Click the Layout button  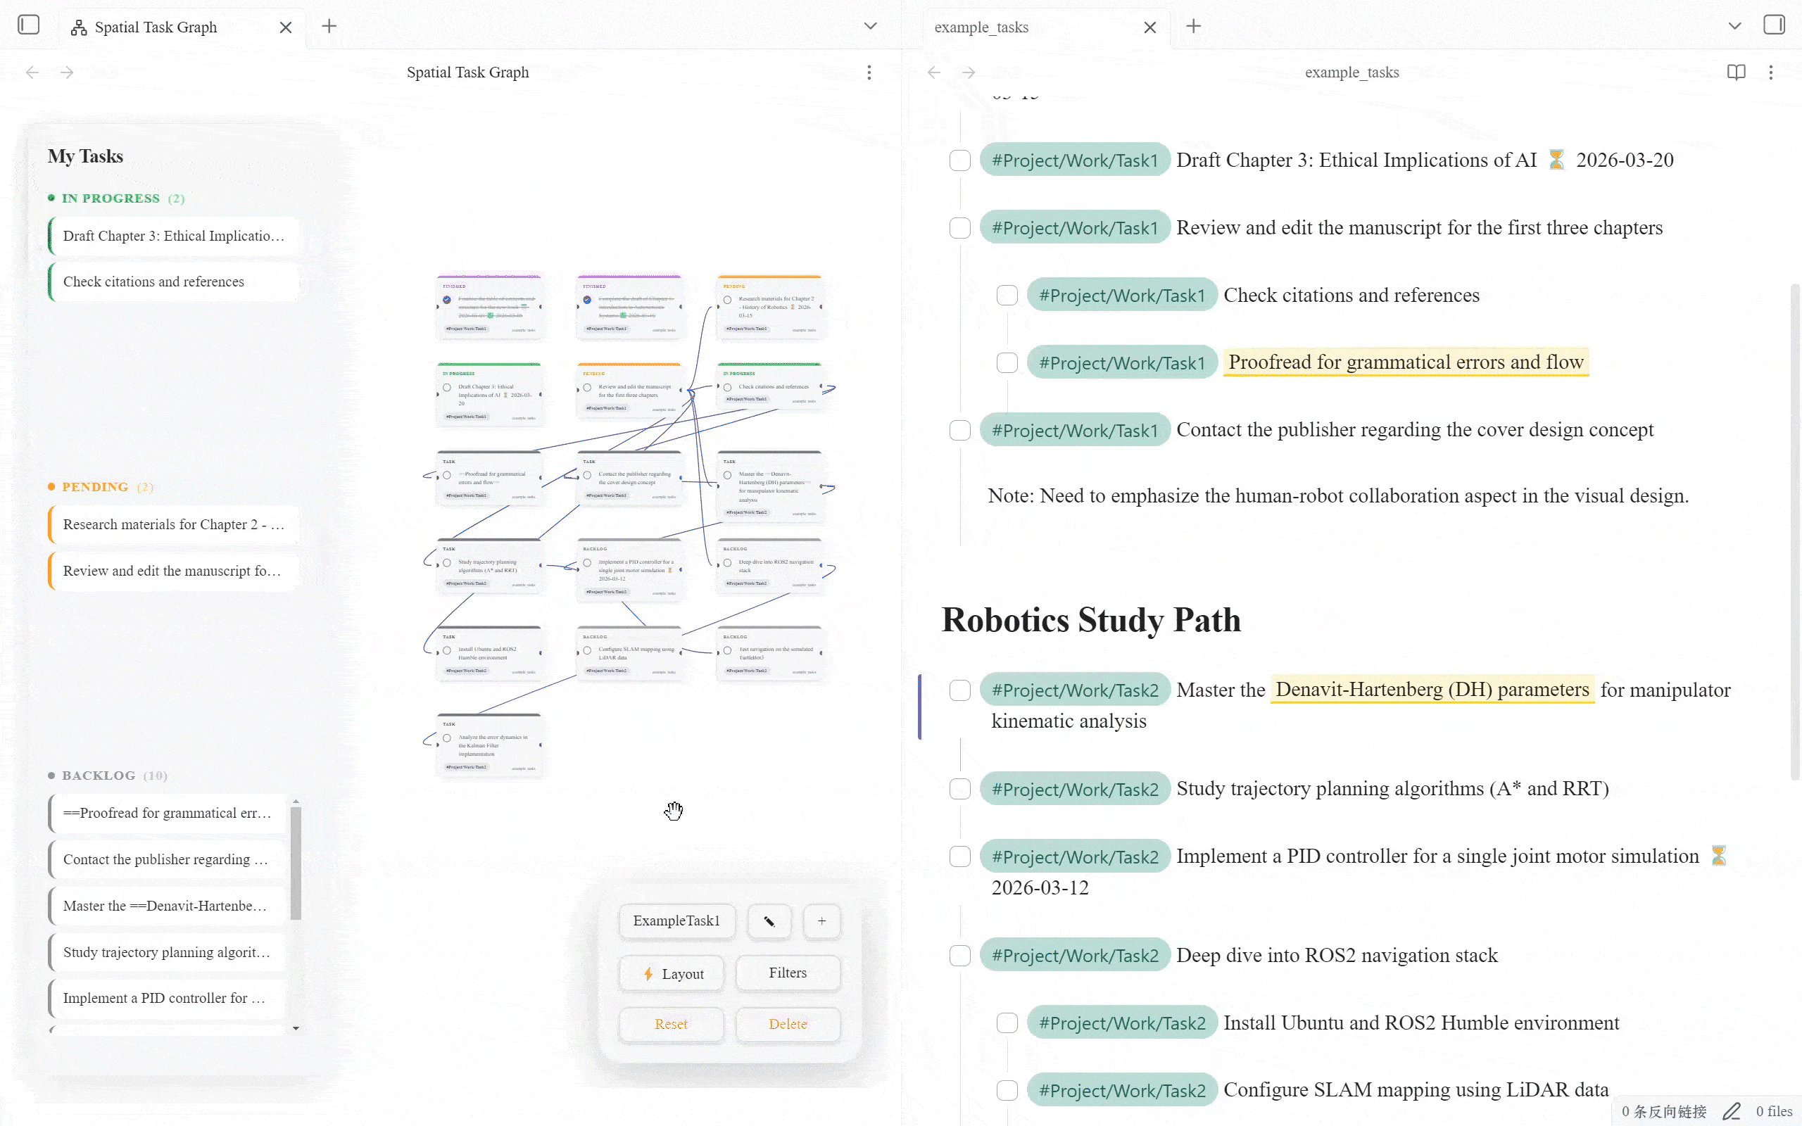point(672,973)
